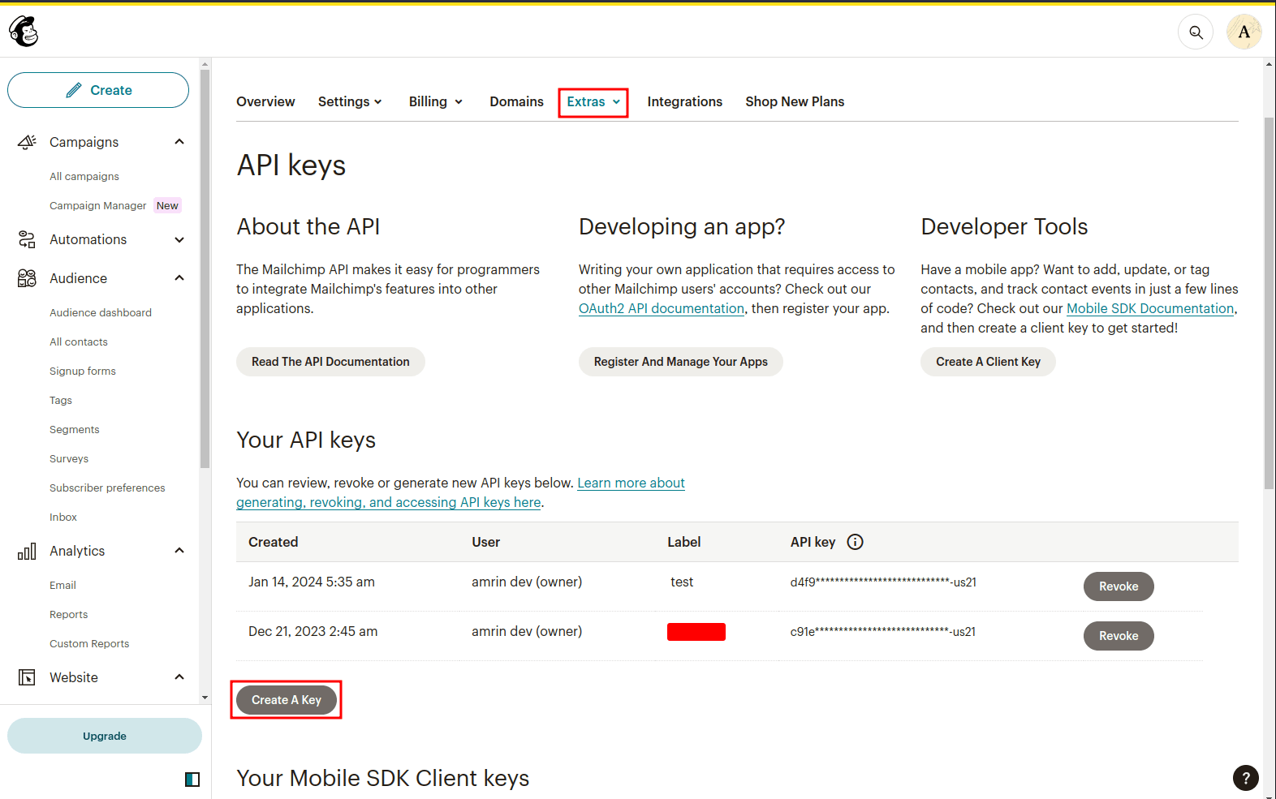Click the Audience contacts icon
Screen dimensions: 1276x799
(x=27, y=278)
